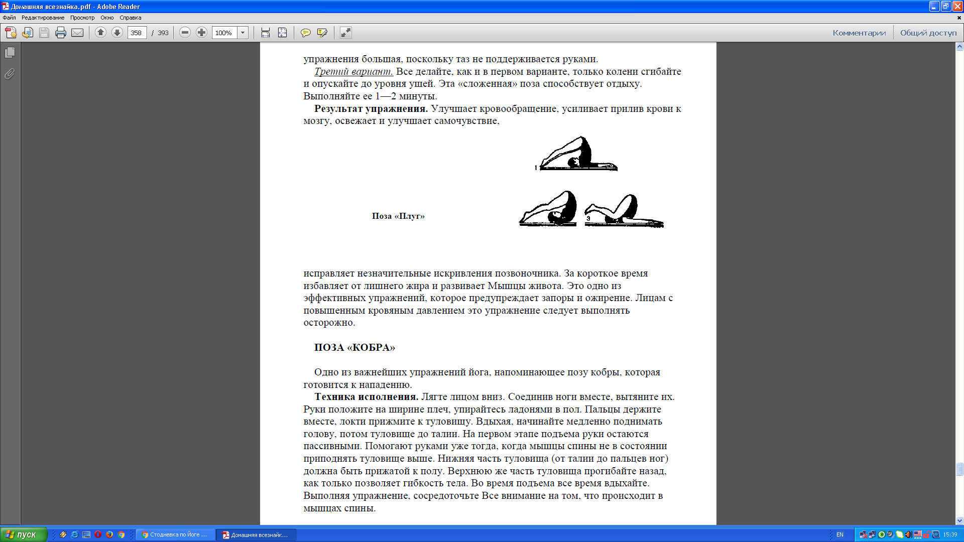Go to previous page arrow
Viewport: 964px width, 542px height.
(100, 33)
